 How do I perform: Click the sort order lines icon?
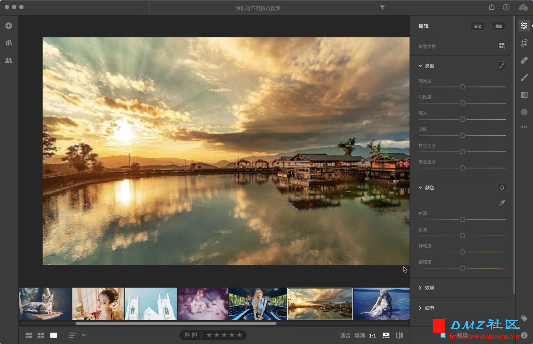72,335
